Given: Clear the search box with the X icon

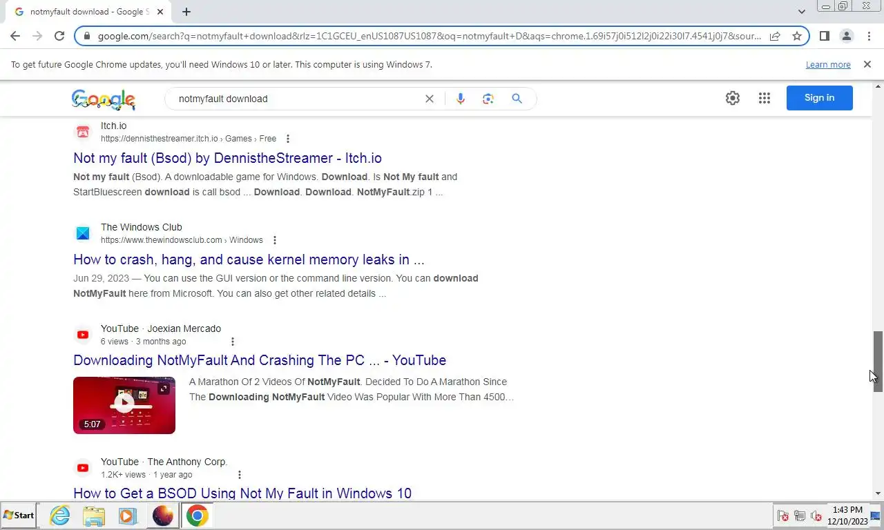Looking at the screenshot, I should 429,99.
